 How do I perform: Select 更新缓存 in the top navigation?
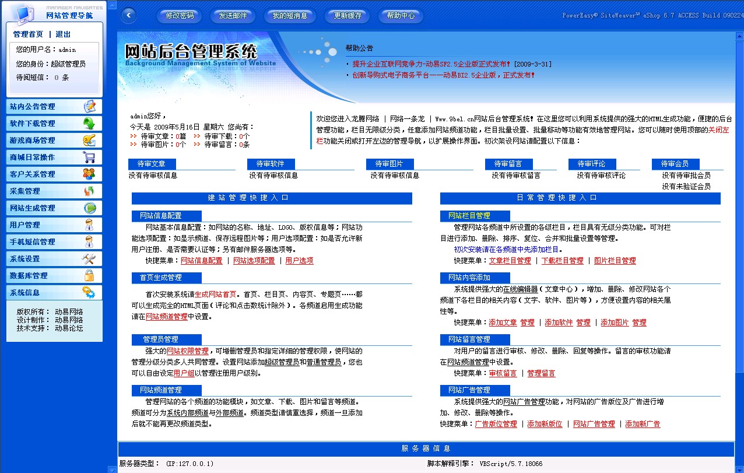348,16
